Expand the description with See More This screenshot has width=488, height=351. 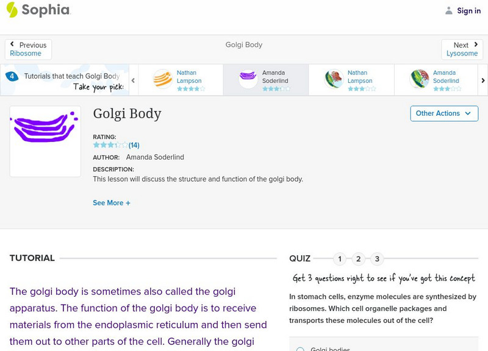click(112, 202)
